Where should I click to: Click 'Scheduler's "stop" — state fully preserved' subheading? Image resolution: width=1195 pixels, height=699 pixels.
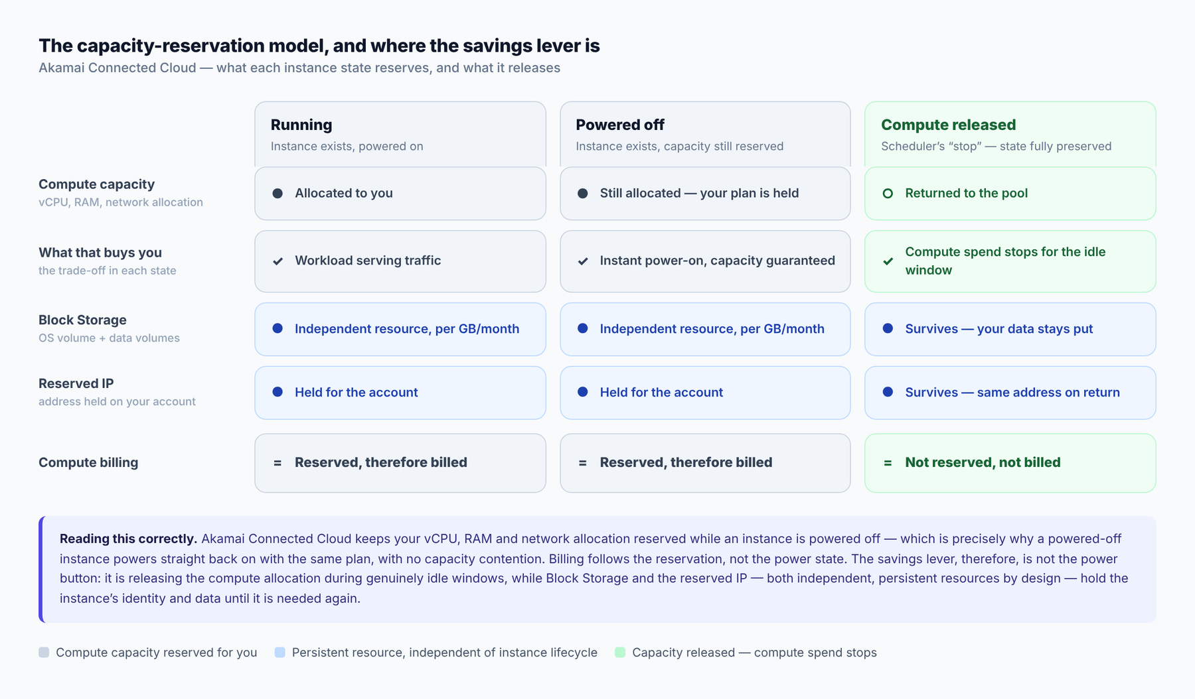click(x=996, y=147)
